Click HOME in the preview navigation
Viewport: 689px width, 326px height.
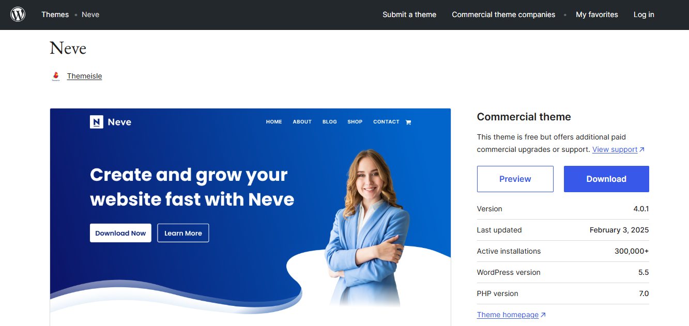274,122
